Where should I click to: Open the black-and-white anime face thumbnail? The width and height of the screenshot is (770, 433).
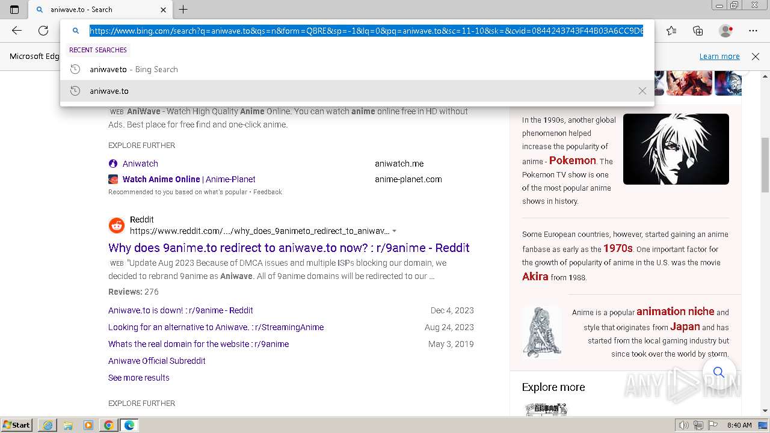[676, 149]
